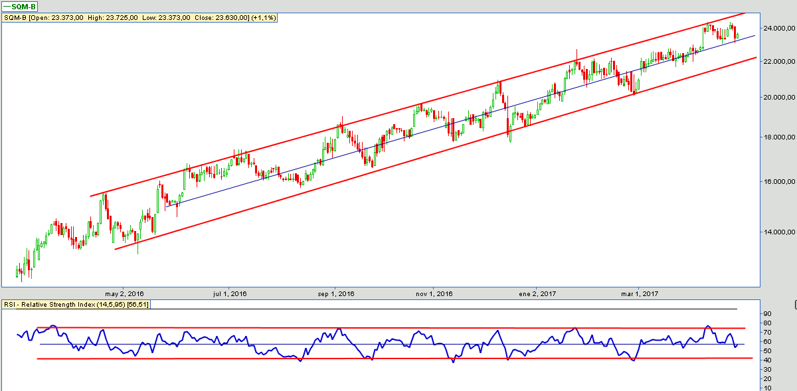Click the RSI axis value 50
Viewport: 797px width, 391px height.
766,351
